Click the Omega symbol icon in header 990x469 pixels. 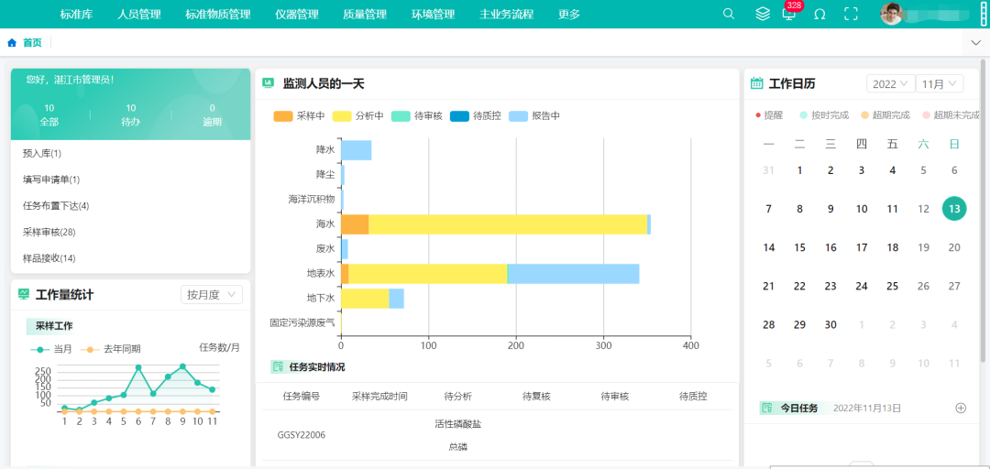point(819,14)
